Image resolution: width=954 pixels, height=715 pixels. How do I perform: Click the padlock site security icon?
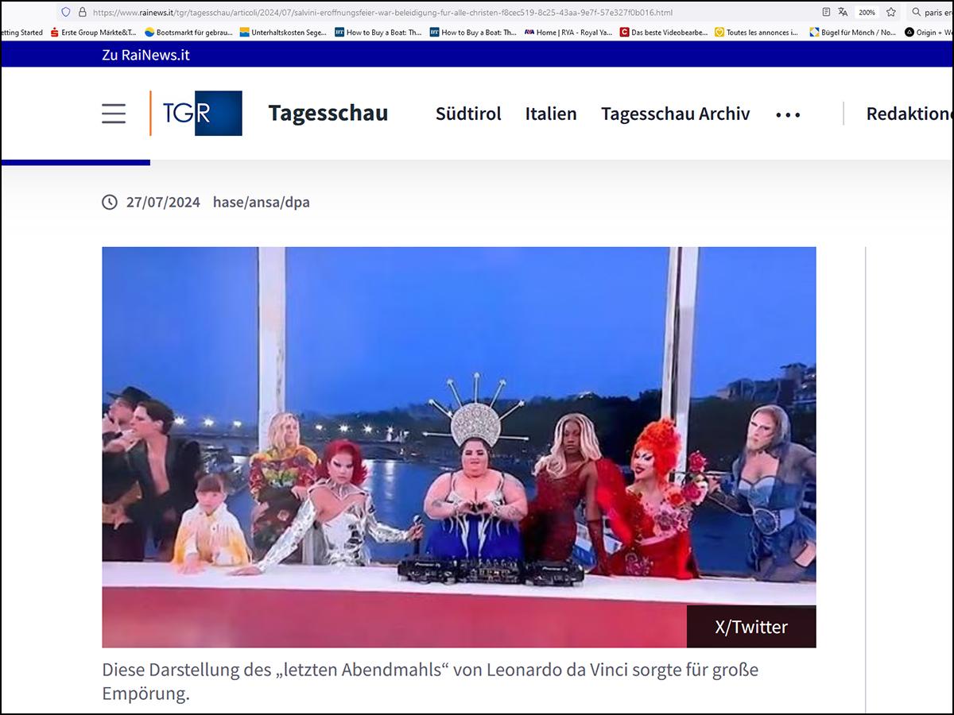click(82, 13)
